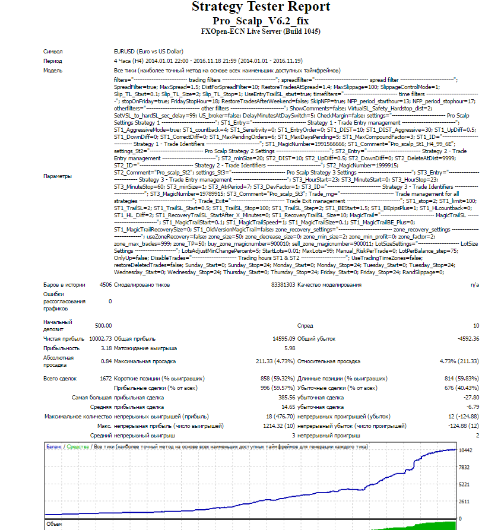482x530 pixels.
Task: Select largest profit trade value '385.56'
Action: 287,398
